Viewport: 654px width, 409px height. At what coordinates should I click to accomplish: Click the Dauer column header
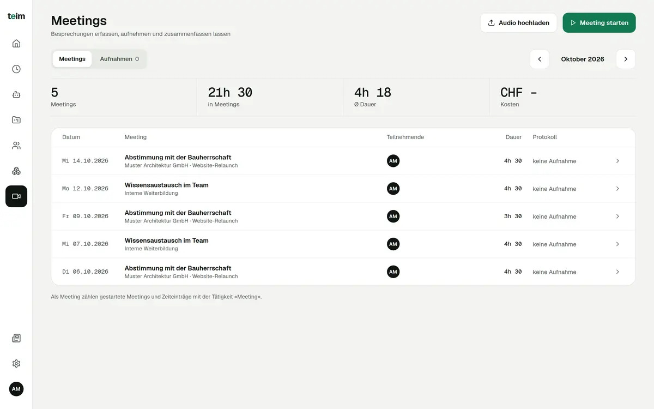click(x=513, y=137)
